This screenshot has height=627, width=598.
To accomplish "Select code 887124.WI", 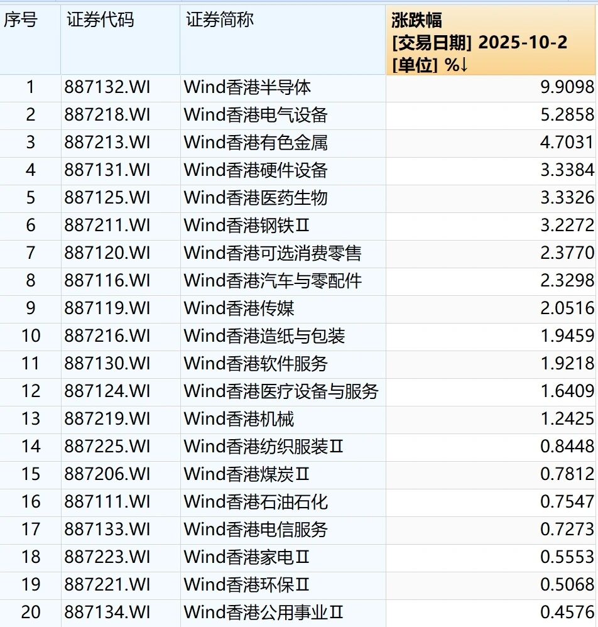I will point(107,391).
